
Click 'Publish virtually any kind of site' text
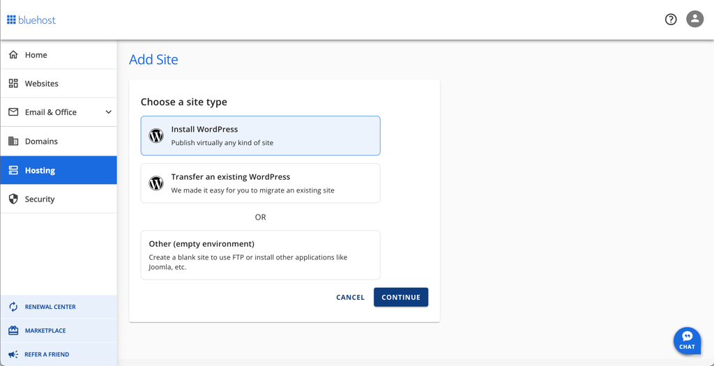tap(222, 142)
